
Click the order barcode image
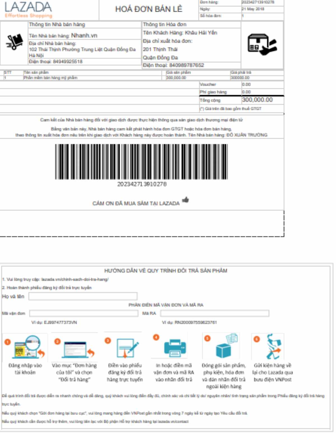pos(141,162)
